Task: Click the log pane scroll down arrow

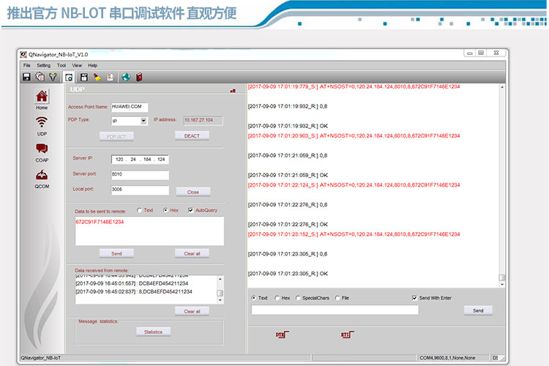Action: tap(502, 285)
